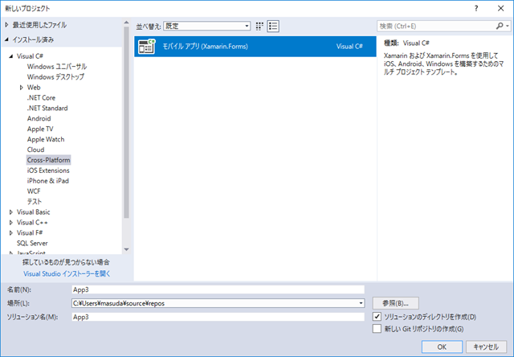Image resolution: width=514 pixels, height=357 pixels.
Task: Click the help question mark button
Action: (x=477, y=7)
